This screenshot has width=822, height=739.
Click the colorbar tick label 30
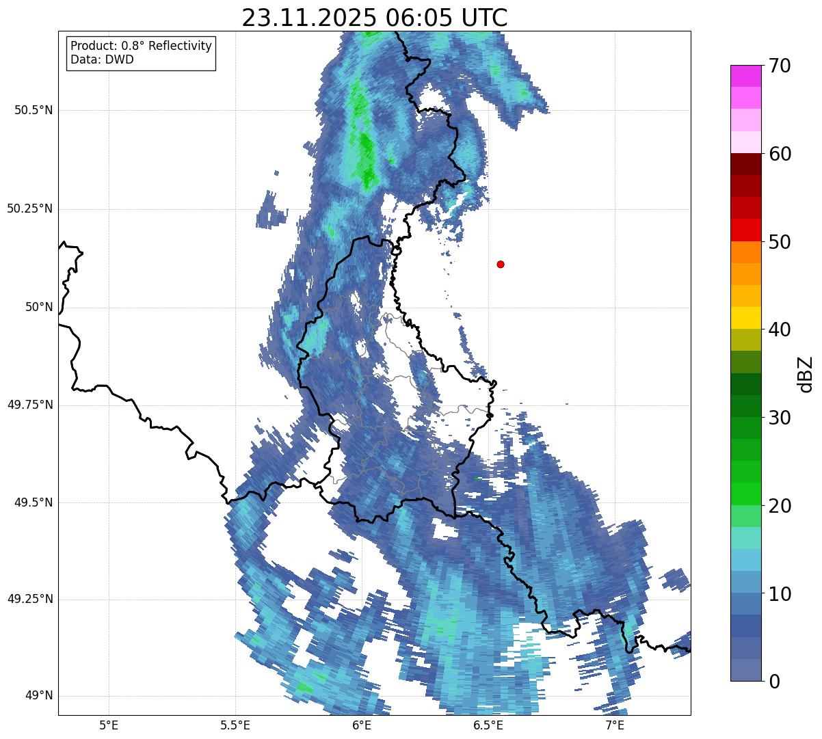[780, 418]
